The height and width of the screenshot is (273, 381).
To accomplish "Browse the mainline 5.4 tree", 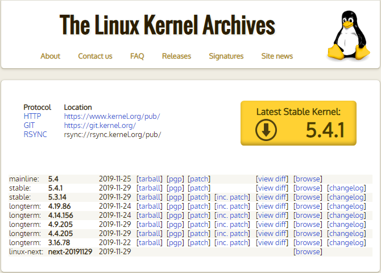I will pyautogui.click(x=308, y=179).
